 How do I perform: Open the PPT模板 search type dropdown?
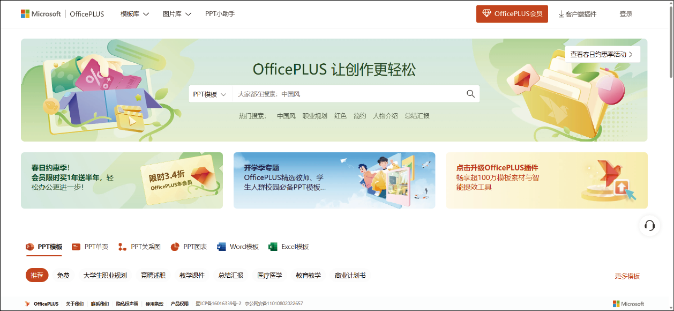click(x=210, y=94)
